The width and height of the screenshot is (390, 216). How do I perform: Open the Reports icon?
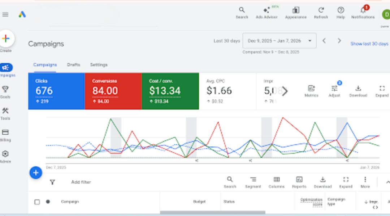(299, 179)
